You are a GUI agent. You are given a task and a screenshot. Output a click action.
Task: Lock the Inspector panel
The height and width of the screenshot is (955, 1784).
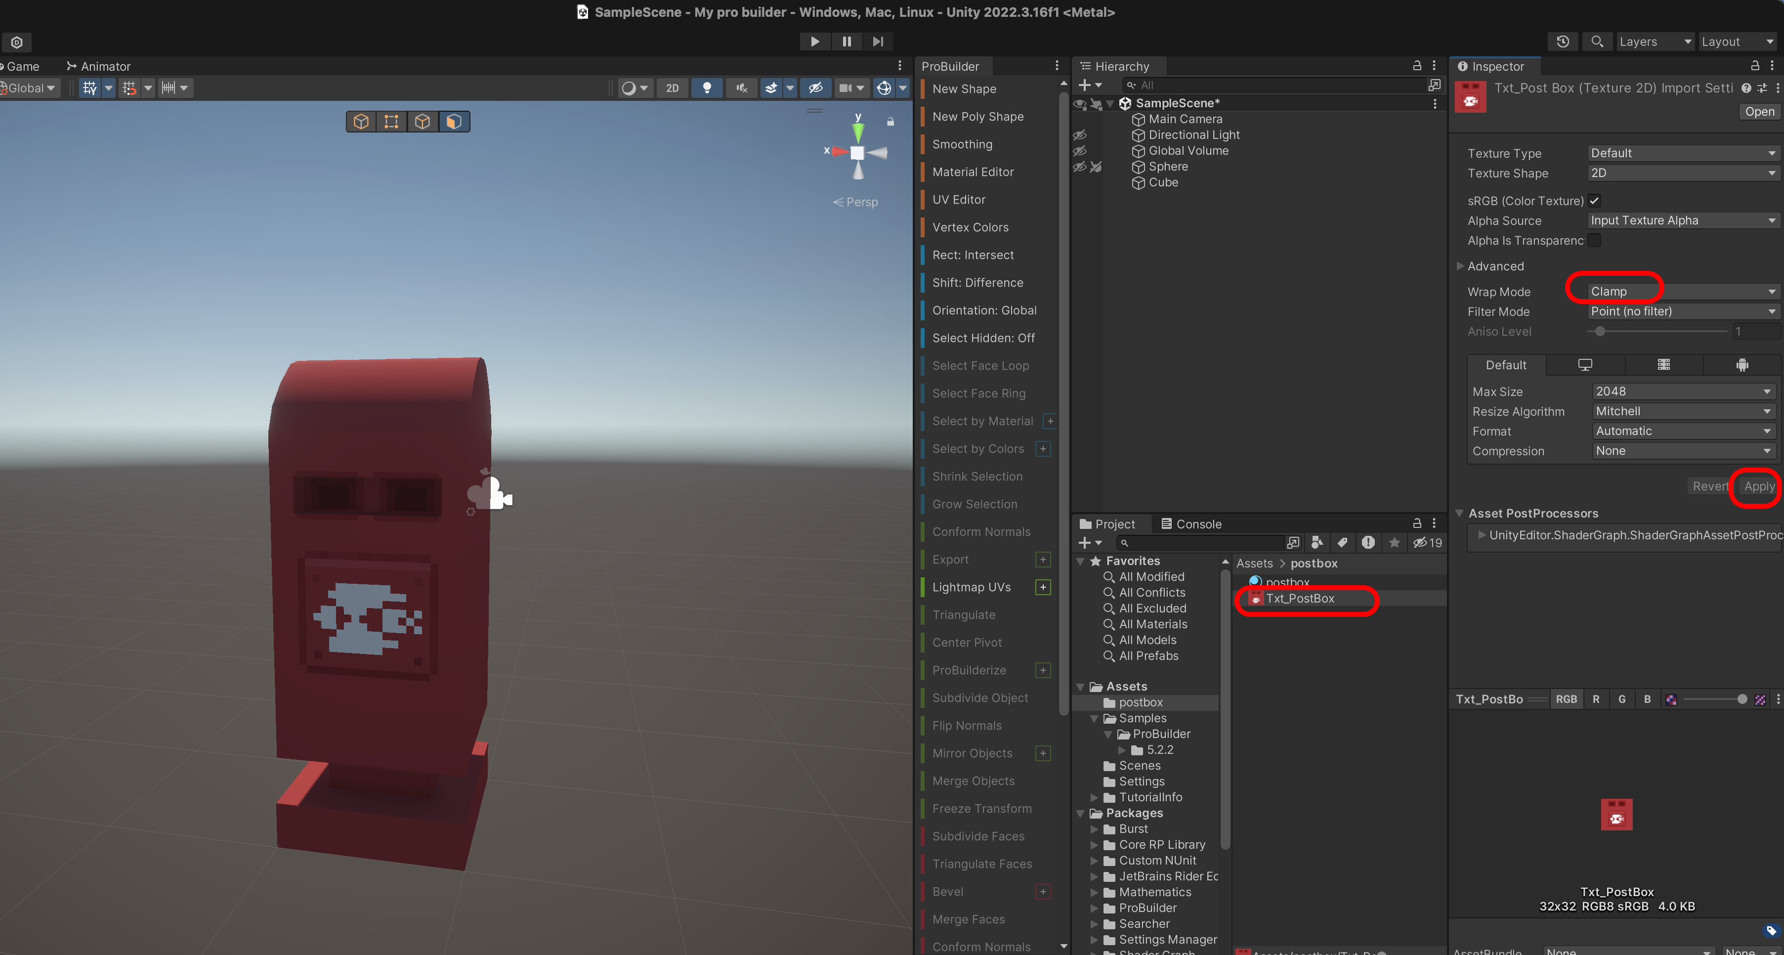pyautogui.click(x=1755, y=66)
